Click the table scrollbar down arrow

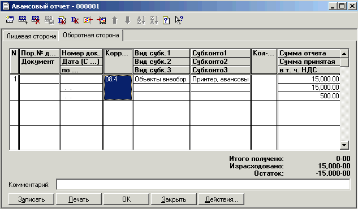click(x=344, y=145)
